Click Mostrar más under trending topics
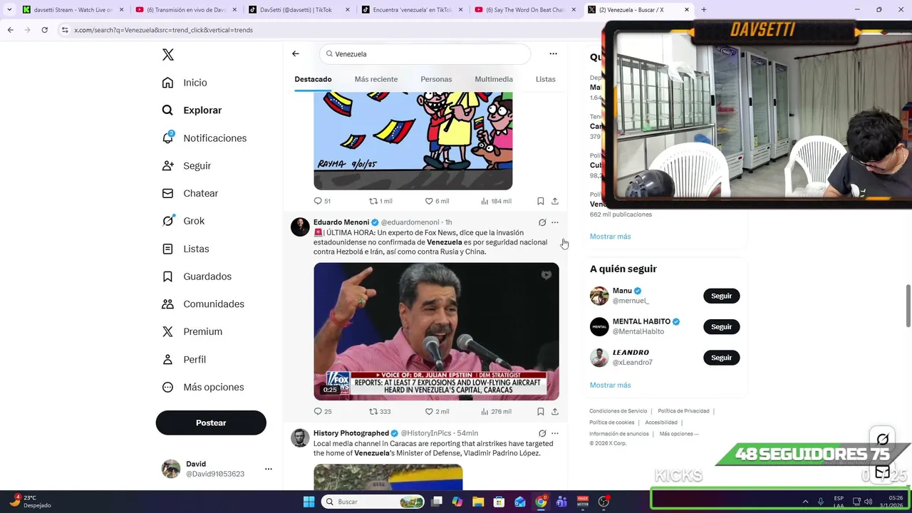Image resolution: width=912 pixels, height=513 pixels. tap(610, 237)
